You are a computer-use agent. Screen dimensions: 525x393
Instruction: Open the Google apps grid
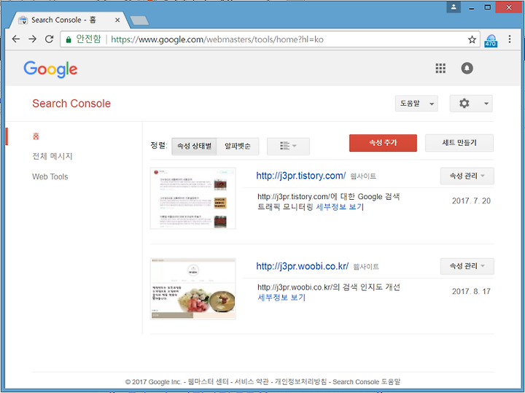[x=440, y=69]
